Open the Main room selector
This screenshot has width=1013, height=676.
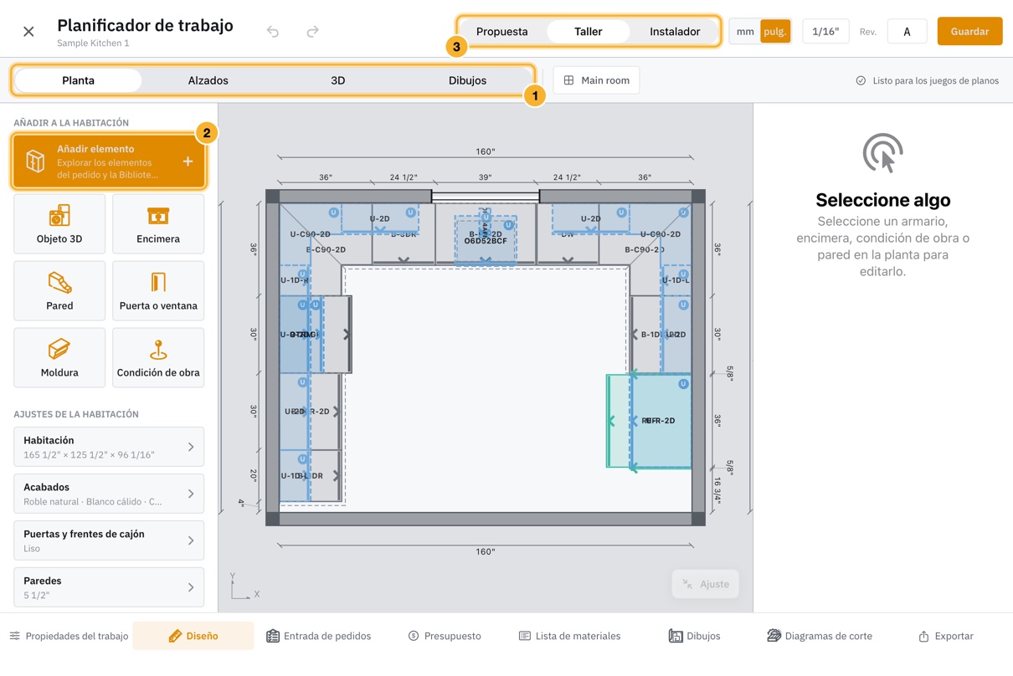point(596,80)
